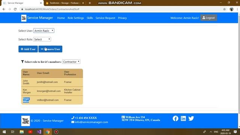
Task: Go to Home in the navbar
Action: pyautogui.click(x=61, y=18)
